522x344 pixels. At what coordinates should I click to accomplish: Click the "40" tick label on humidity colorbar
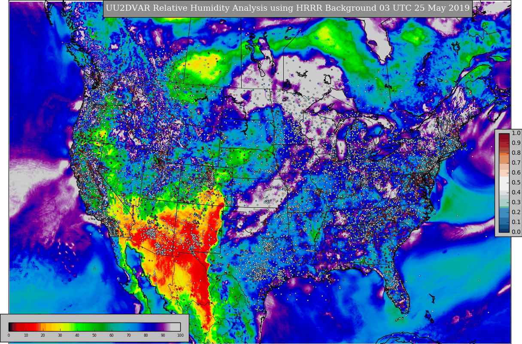coord(77,335)
